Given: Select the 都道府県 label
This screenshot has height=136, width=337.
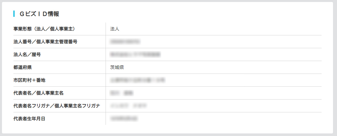Looking at the screenshot, I should click(23, 68).
